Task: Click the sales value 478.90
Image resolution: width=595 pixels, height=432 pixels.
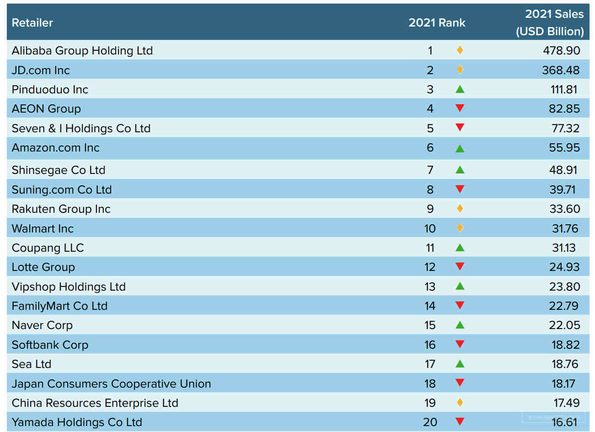Action: pyautogui.click(x=562, y=51)
